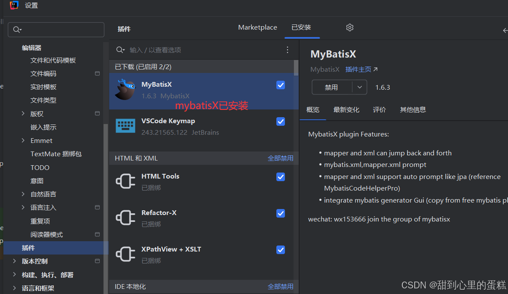Viewport: 508px width, 294px height.
Task: Click the VSCode Keymap keyboard icon
Action: click(x=125, y=126)
